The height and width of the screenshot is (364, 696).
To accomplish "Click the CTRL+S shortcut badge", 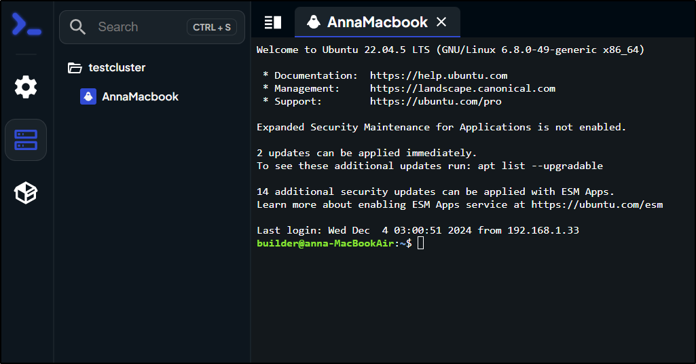I will click(x=212, y=27).
